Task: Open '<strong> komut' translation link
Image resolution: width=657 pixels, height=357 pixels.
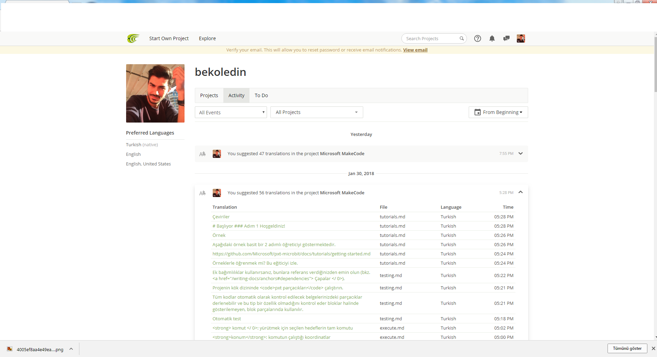Action: 282,328
